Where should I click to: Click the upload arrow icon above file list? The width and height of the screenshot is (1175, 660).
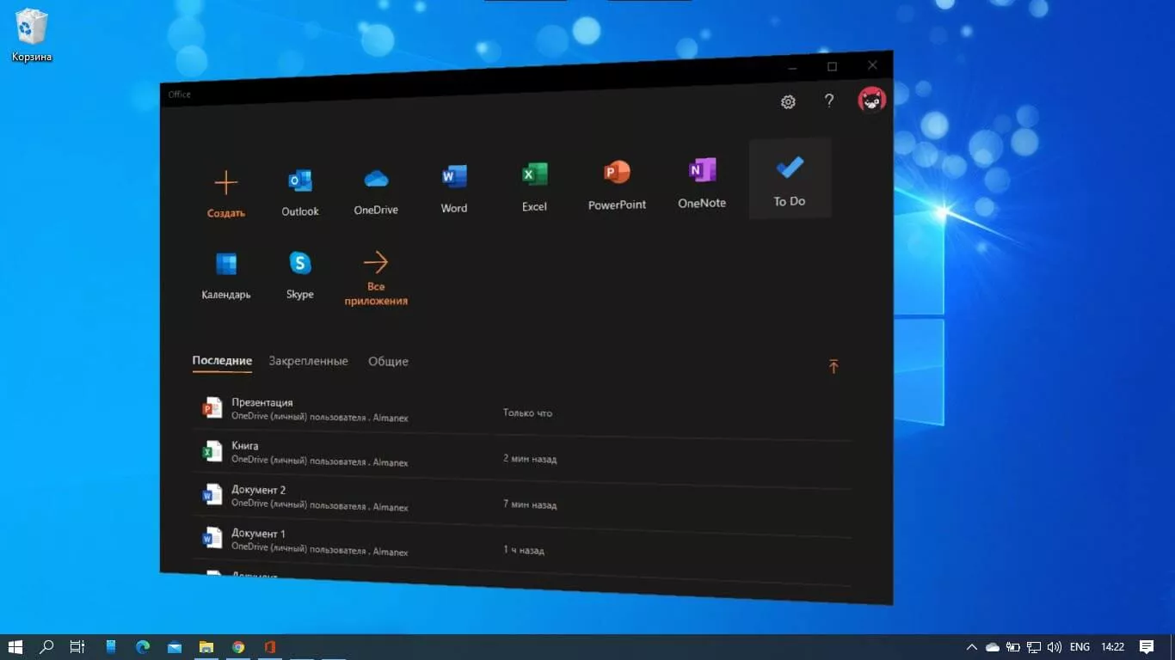pos(833,367)
